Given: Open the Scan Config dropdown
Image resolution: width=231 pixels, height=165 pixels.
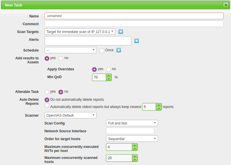Looking at the screenshot, I should tap(132, 123).
